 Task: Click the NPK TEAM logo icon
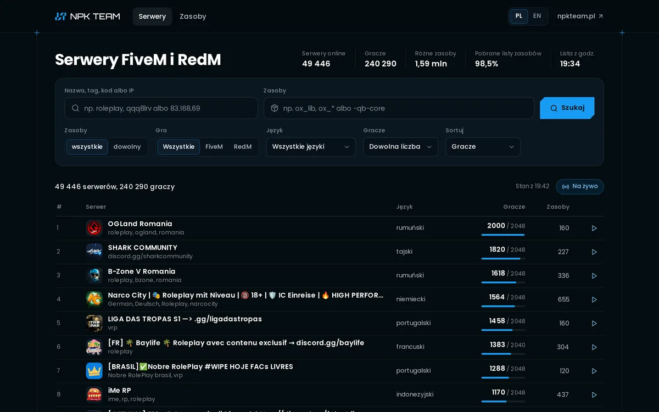coord(60,16)
